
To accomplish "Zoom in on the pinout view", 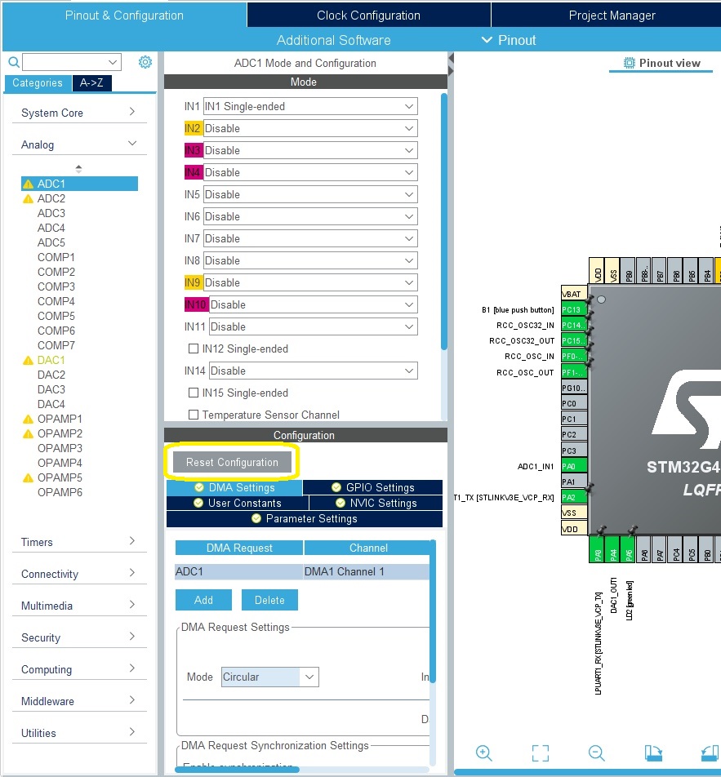I will [484, 753].
